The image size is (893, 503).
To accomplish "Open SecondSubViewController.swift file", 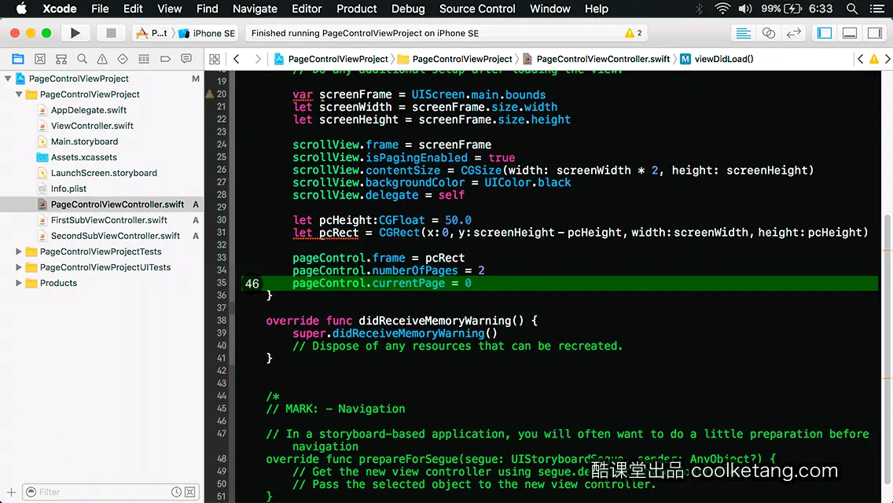I will [x=115, y=236].
